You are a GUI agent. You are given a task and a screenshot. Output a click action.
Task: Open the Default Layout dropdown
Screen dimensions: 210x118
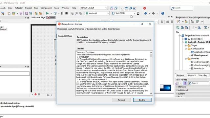(106, 8)
